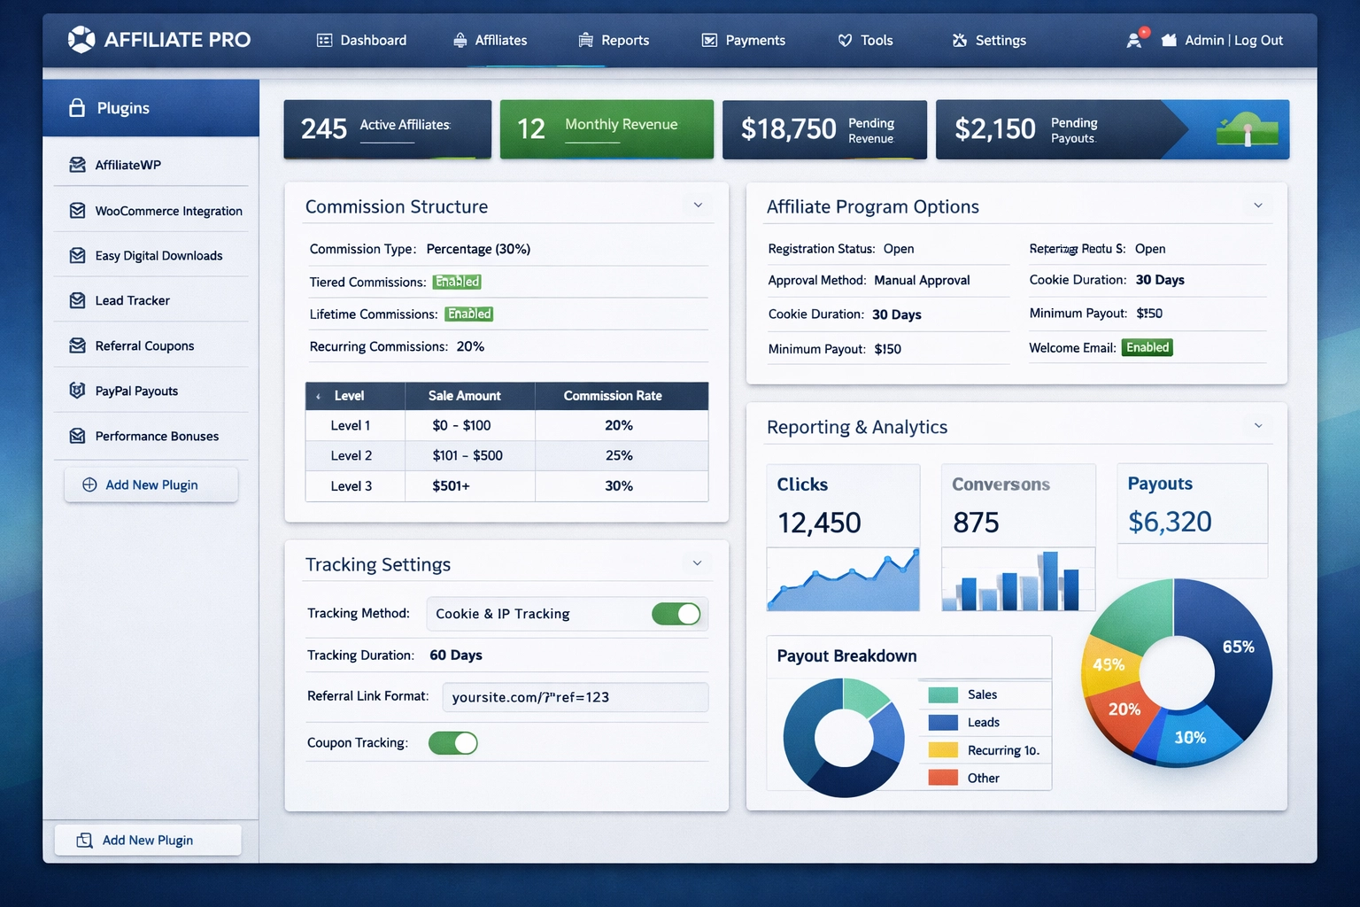1360x907 pixels.
Task: Turn off the Coupon Tracking toggle
Action: [x=453, y=743]
